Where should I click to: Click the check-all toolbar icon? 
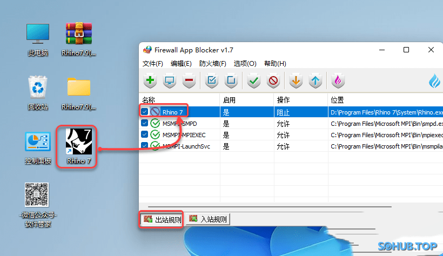coord(212,80)
